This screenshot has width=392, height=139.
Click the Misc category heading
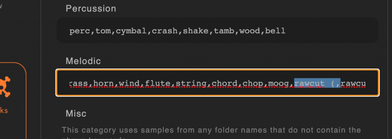(76, 113)
